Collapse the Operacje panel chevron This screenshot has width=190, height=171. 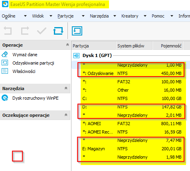tap(67, 45)
